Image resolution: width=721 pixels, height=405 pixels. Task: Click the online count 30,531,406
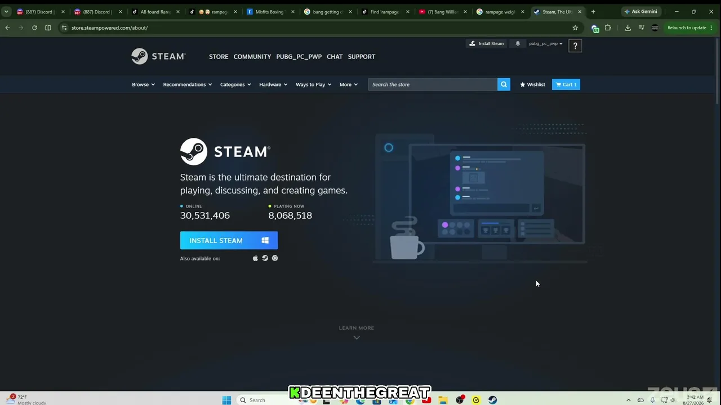[205, 215]
